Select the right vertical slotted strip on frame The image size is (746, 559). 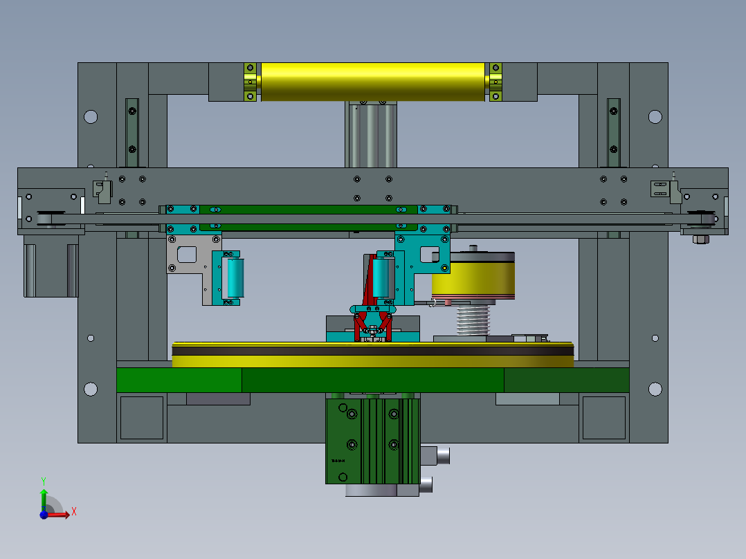pyautogui.click(x=614, y=133)
